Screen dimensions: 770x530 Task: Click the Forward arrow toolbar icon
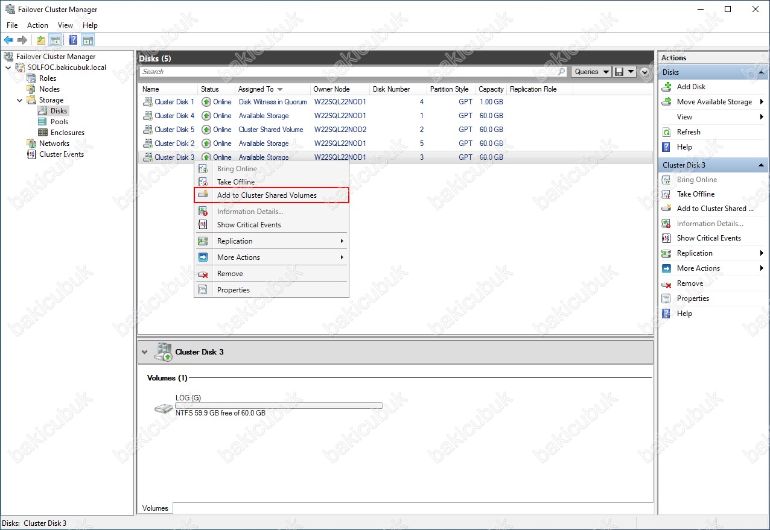point(22,40)
